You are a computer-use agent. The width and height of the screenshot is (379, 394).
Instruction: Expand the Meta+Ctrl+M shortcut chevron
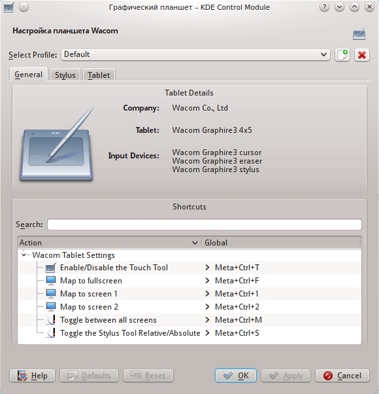click(207, 320)
